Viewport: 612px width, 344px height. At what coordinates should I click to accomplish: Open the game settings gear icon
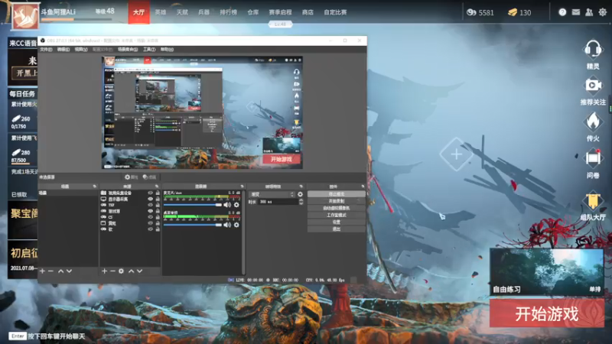(603, 12)
